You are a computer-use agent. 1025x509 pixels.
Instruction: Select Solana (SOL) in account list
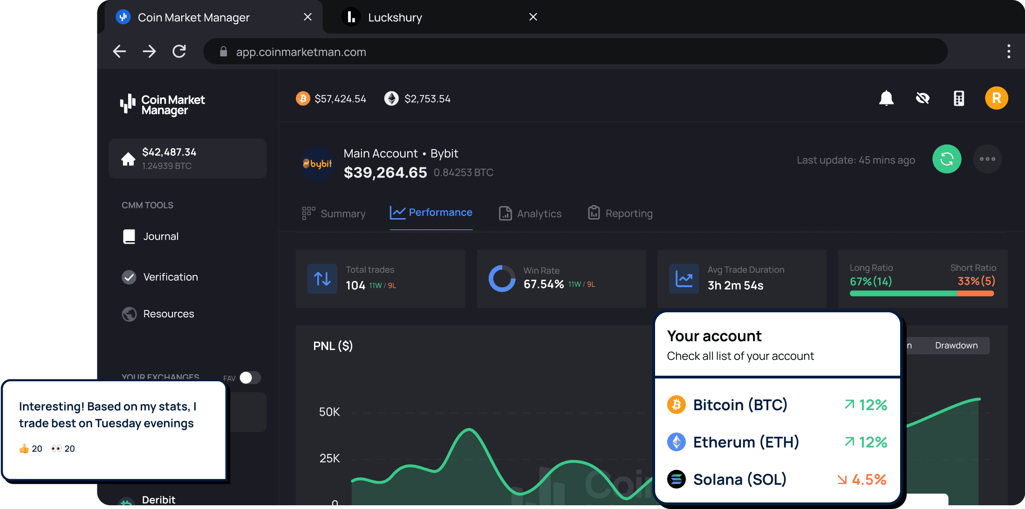pyautogui.click(x=777, y=479)
